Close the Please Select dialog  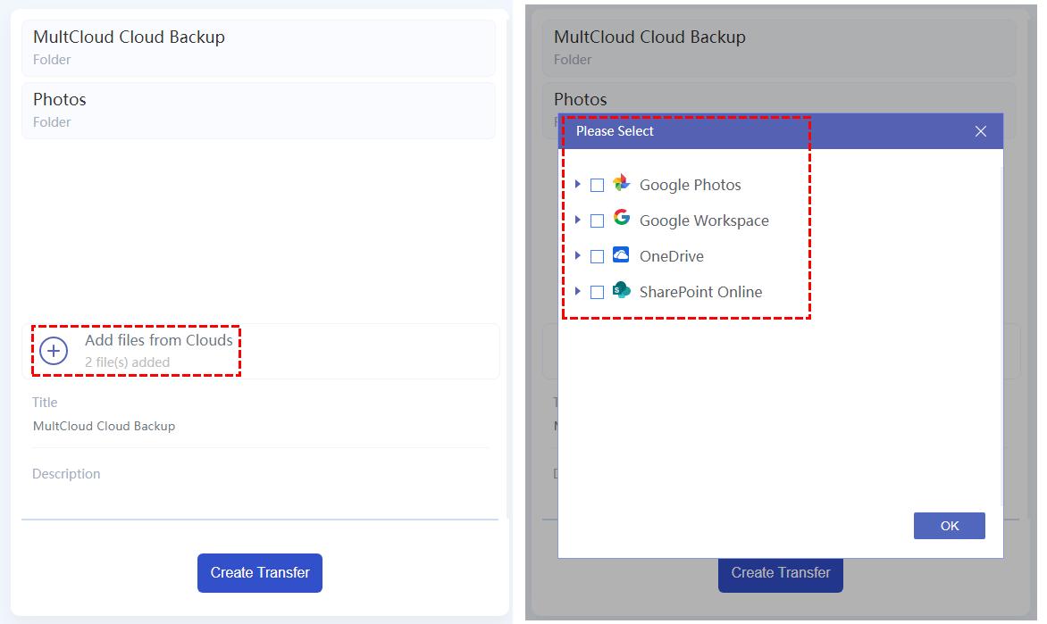coord(980,131)
